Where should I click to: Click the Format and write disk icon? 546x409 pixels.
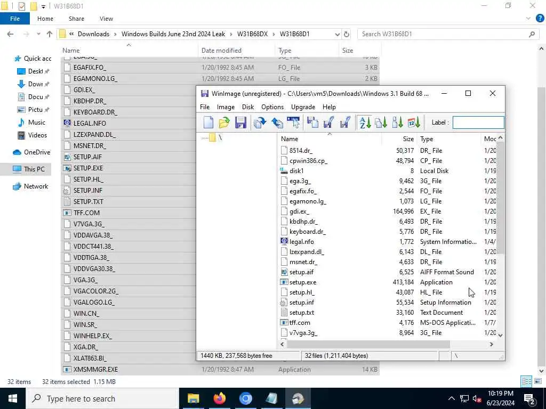(x=345, y=122)
